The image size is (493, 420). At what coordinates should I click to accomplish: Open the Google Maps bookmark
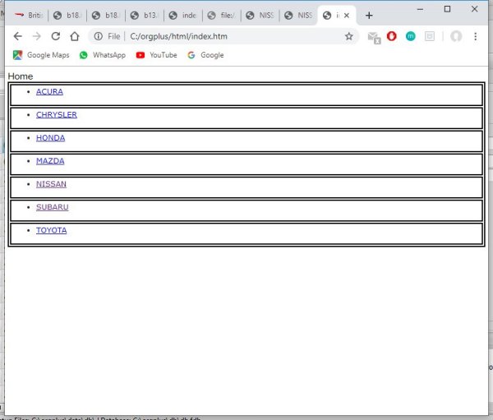click(x=41, y=55)
